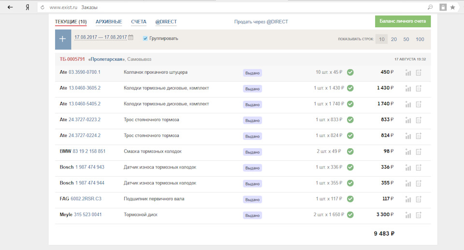The width and height of the screenshot is (464, 250).
Task: Click Выдано status badge for Тормозной диск
Action: 252,215
